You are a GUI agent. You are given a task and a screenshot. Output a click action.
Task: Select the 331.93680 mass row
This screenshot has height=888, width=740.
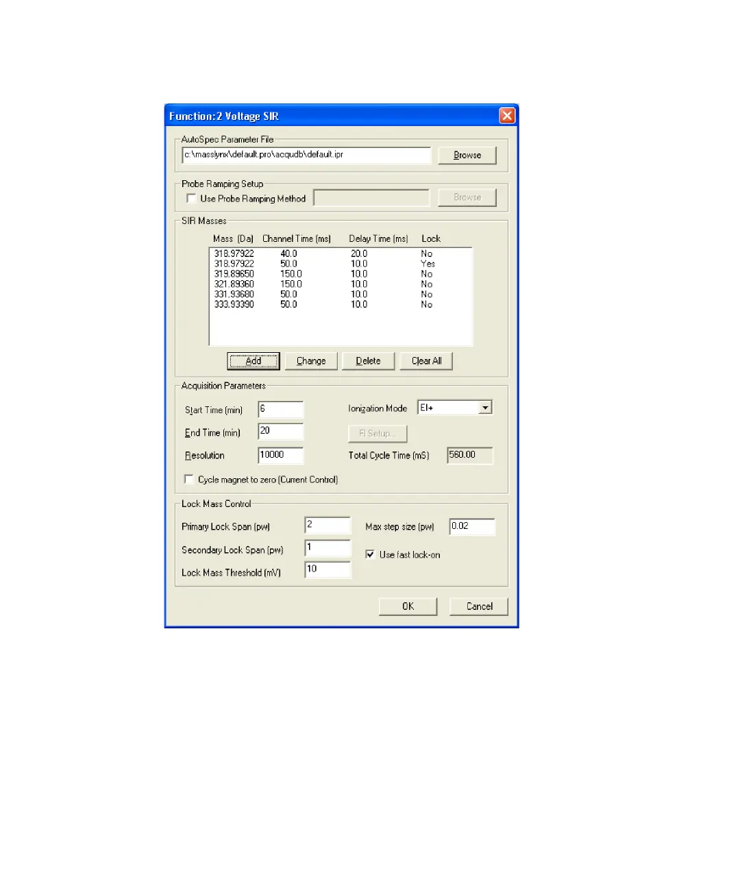point(340,294)
